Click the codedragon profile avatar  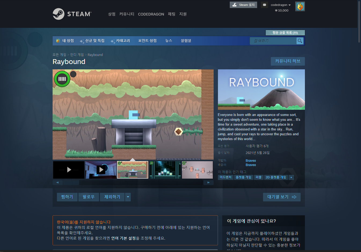pyautogui.click(x=300, y=6)
